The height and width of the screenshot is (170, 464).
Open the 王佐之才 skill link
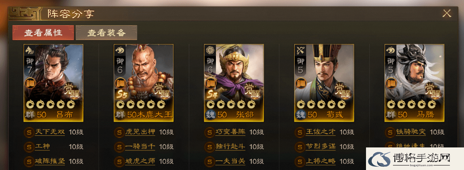click(321, 132)
